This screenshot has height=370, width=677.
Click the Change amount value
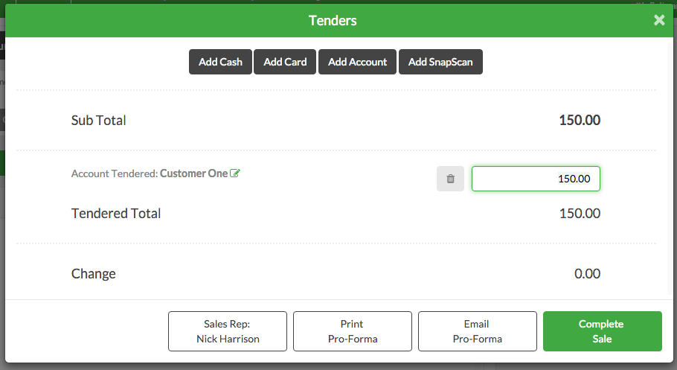point(587,274)
